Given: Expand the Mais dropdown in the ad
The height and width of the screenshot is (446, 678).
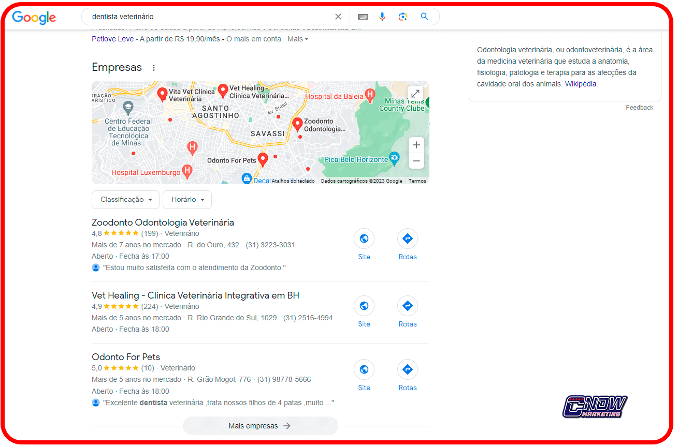Looking at the screenshot, I should [298, 39].
